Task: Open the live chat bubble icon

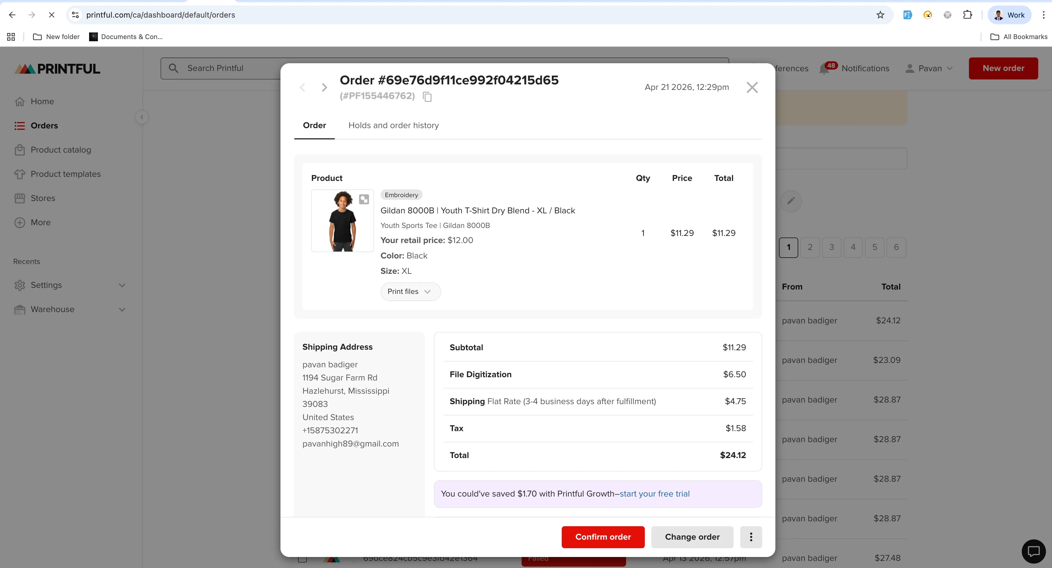Action: point(1033,552)
